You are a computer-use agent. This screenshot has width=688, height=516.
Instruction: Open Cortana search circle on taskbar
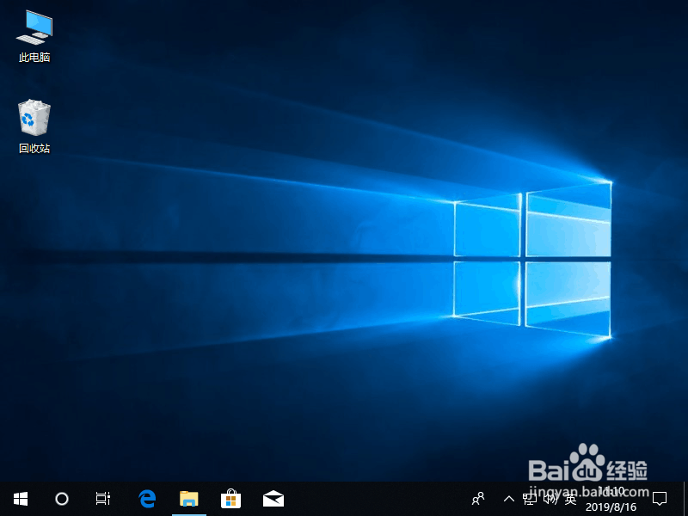tap(62, 499)
